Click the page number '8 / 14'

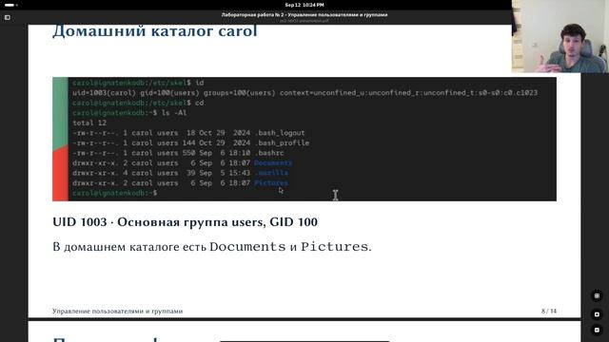click(549, 311)
